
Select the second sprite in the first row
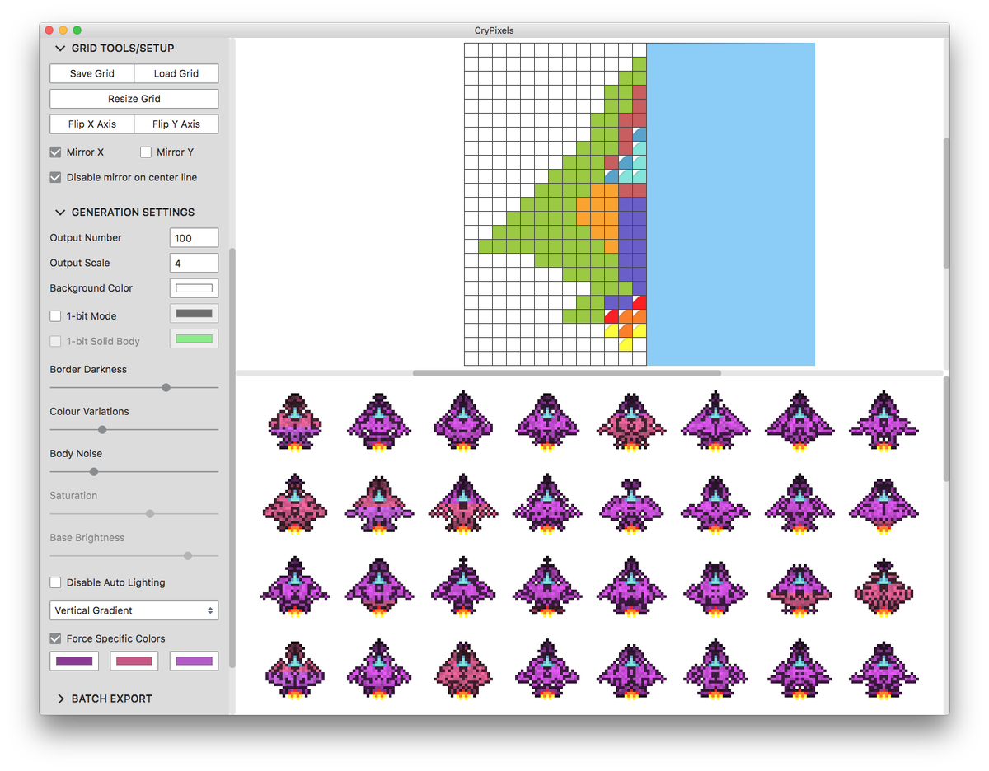point(379,423)
